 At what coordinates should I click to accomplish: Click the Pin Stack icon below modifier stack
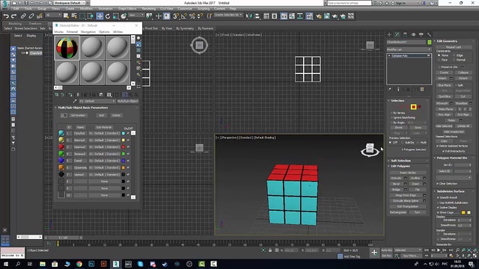point(389,90)
